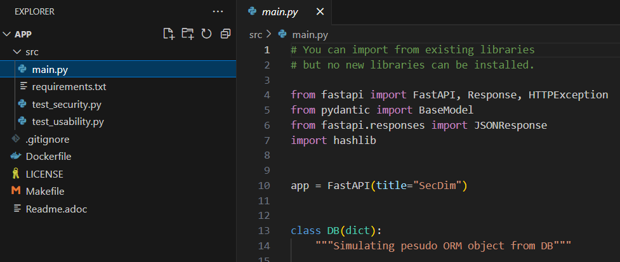Click the comment "You can import from existing libraries"
Viewport: 620px width, 262px height.
[x=412, y=49]
